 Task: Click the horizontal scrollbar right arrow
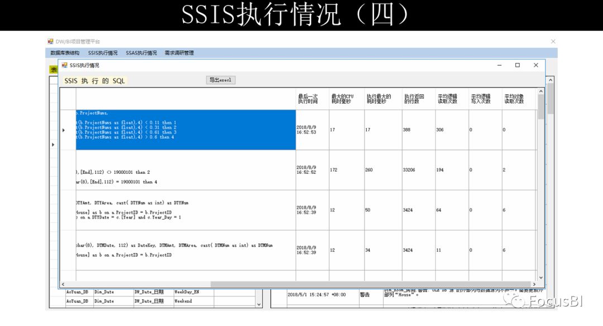click(x=534, y=284)
